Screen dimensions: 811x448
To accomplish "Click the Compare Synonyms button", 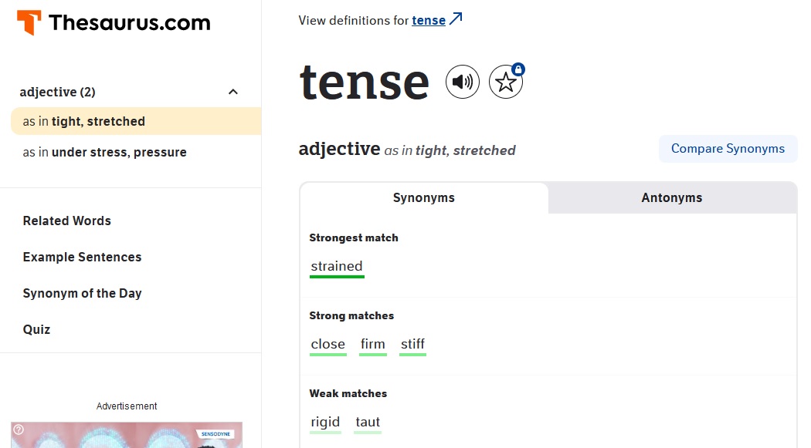I will tap(727, 148).
